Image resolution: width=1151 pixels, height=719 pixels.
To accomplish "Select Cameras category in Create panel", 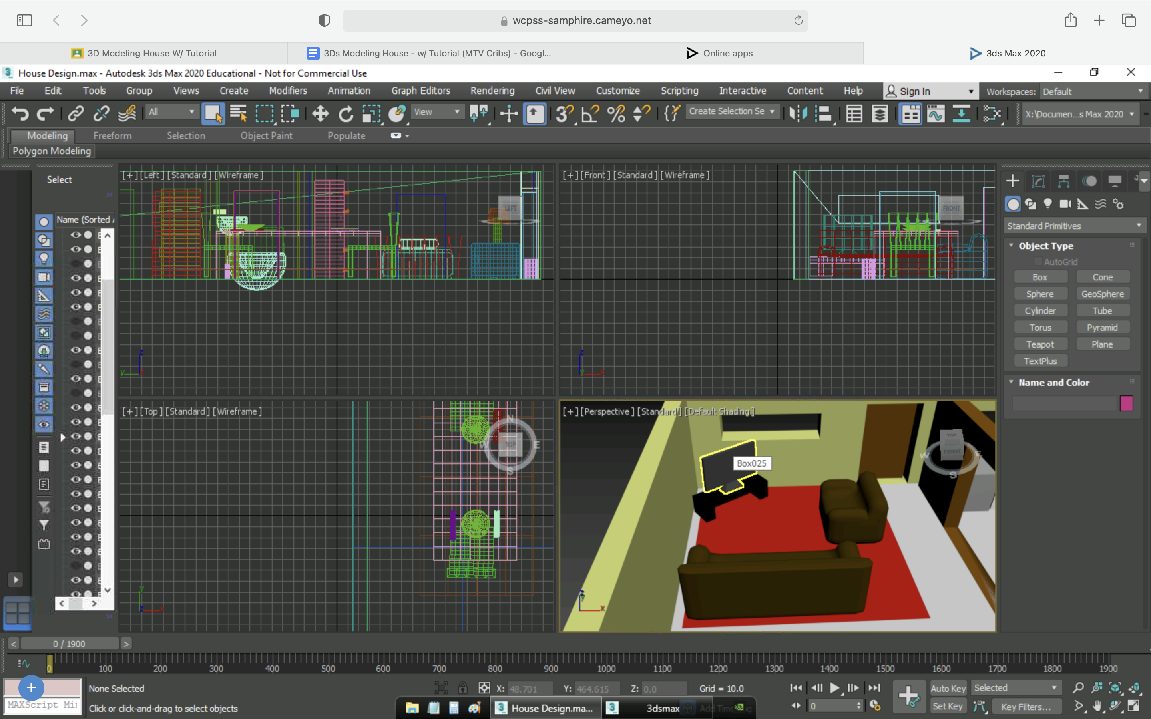I will (1065, 204).
